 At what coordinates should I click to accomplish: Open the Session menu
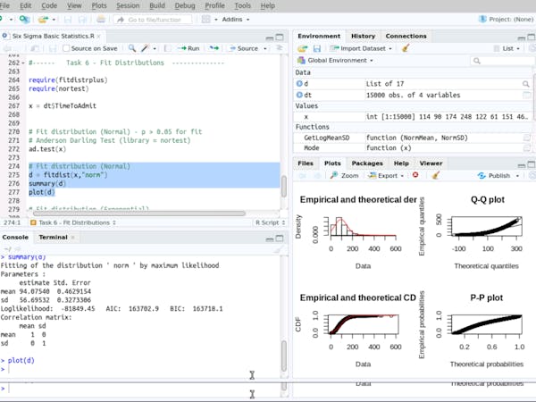coord(128,6)
